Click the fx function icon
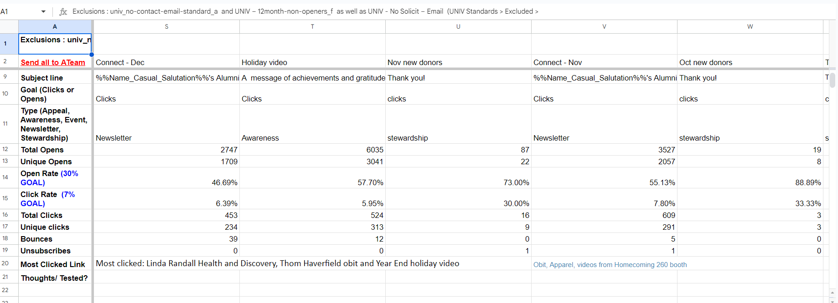The height and width of the screenshot is (303, 838). 63,12
